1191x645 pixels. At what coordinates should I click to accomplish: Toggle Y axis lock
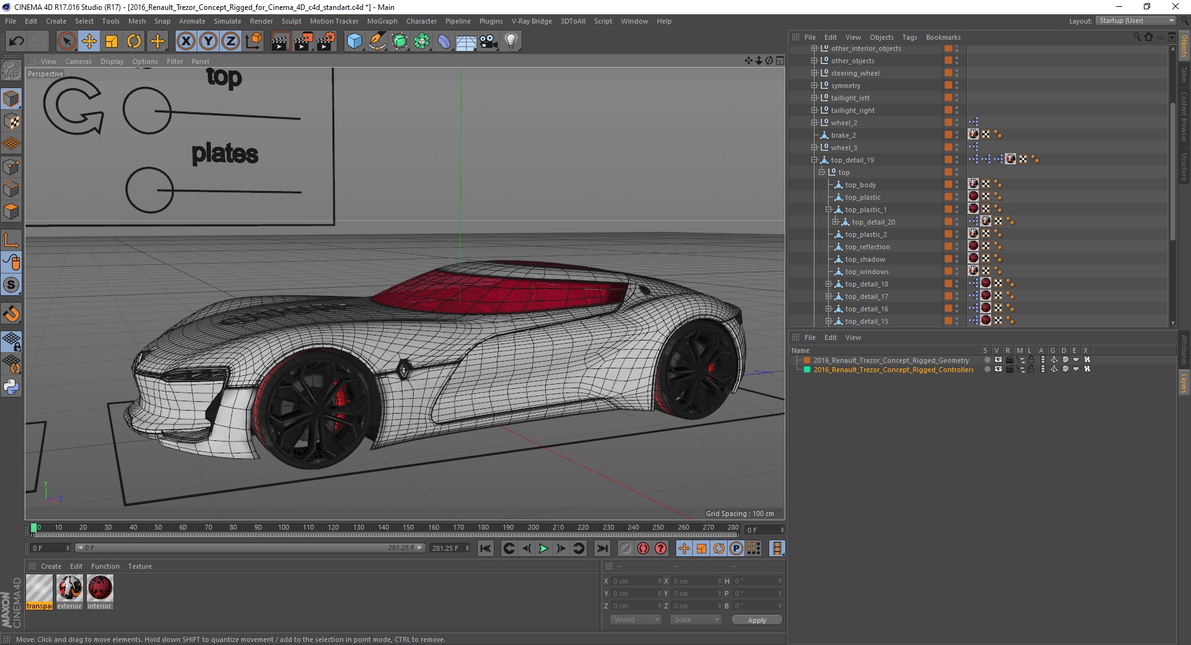point(208,42)
